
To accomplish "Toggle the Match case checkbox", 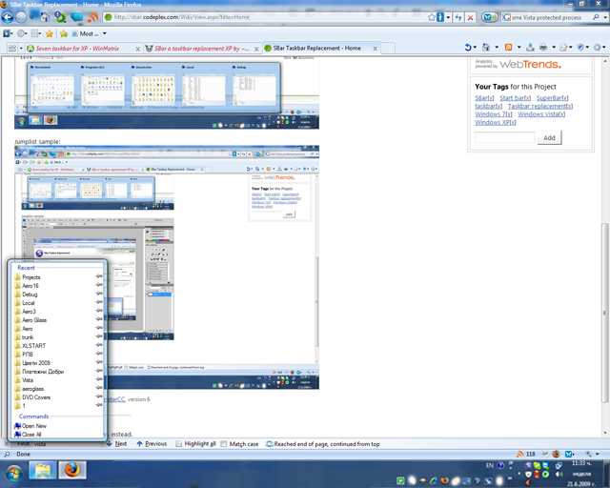I will (x=224, y=444).
